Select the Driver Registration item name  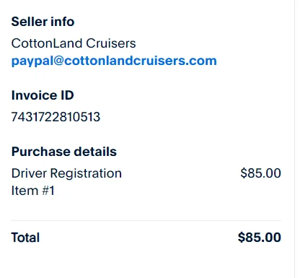[x=66, y=173]
